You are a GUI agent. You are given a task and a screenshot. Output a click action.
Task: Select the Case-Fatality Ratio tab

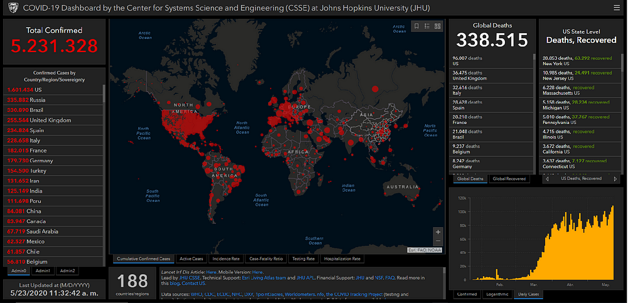tap(266, 259)
